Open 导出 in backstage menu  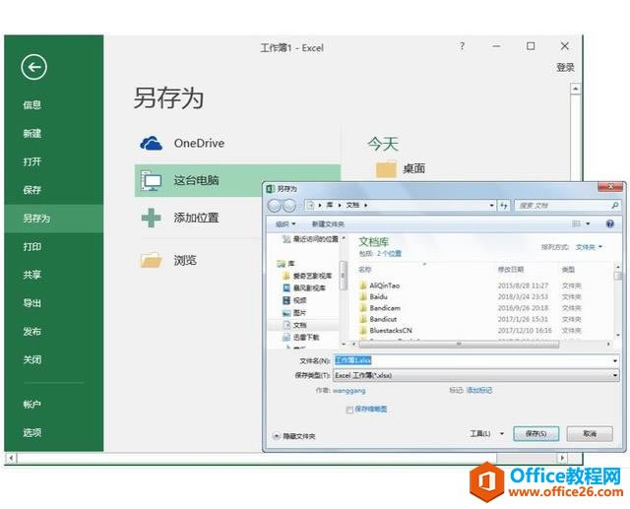click(32, 303)
